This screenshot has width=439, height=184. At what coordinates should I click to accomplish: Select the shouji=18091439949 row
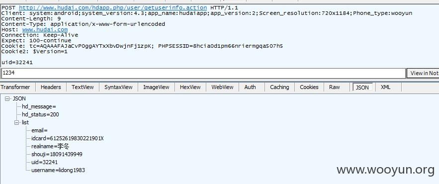[x=57, y=154]
